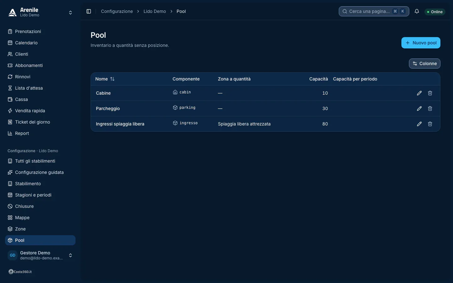This screenshot has height=283, width=453.
Task: Click the GD user avatar
Action: coord(13,255)
